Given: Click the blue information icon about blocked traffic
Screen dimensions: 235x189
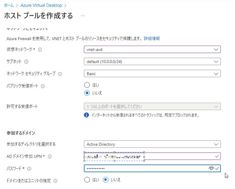Looking at the screenshot, I should (x=86, y=115).
